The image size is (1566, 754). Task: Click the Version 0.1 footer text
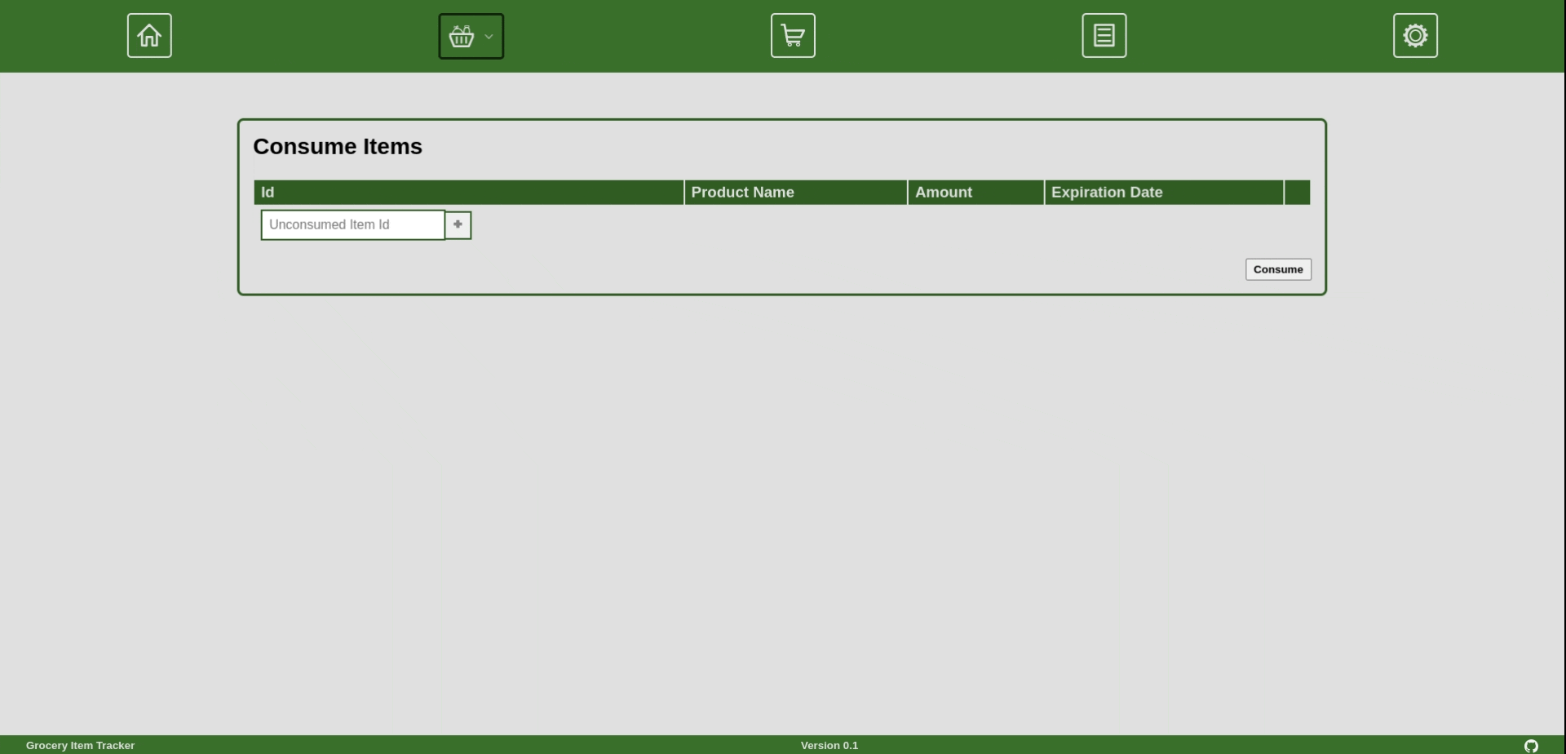(x=829, y=746)
